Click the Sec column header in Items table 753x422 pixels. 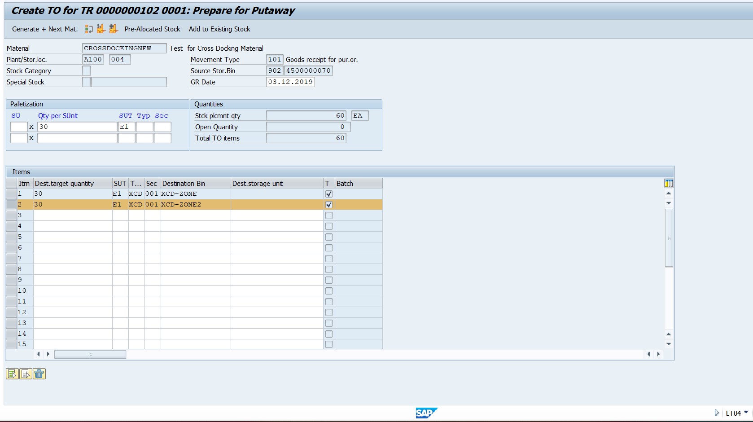[153, 183]
